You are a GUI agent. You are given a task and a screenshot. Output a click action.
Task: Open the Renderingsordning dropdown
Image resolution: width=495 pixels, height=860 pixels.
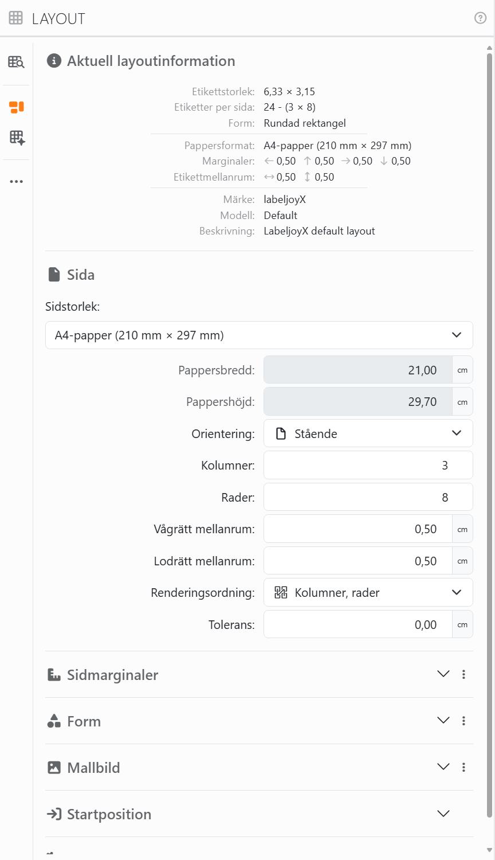click(x=368, y=593)
